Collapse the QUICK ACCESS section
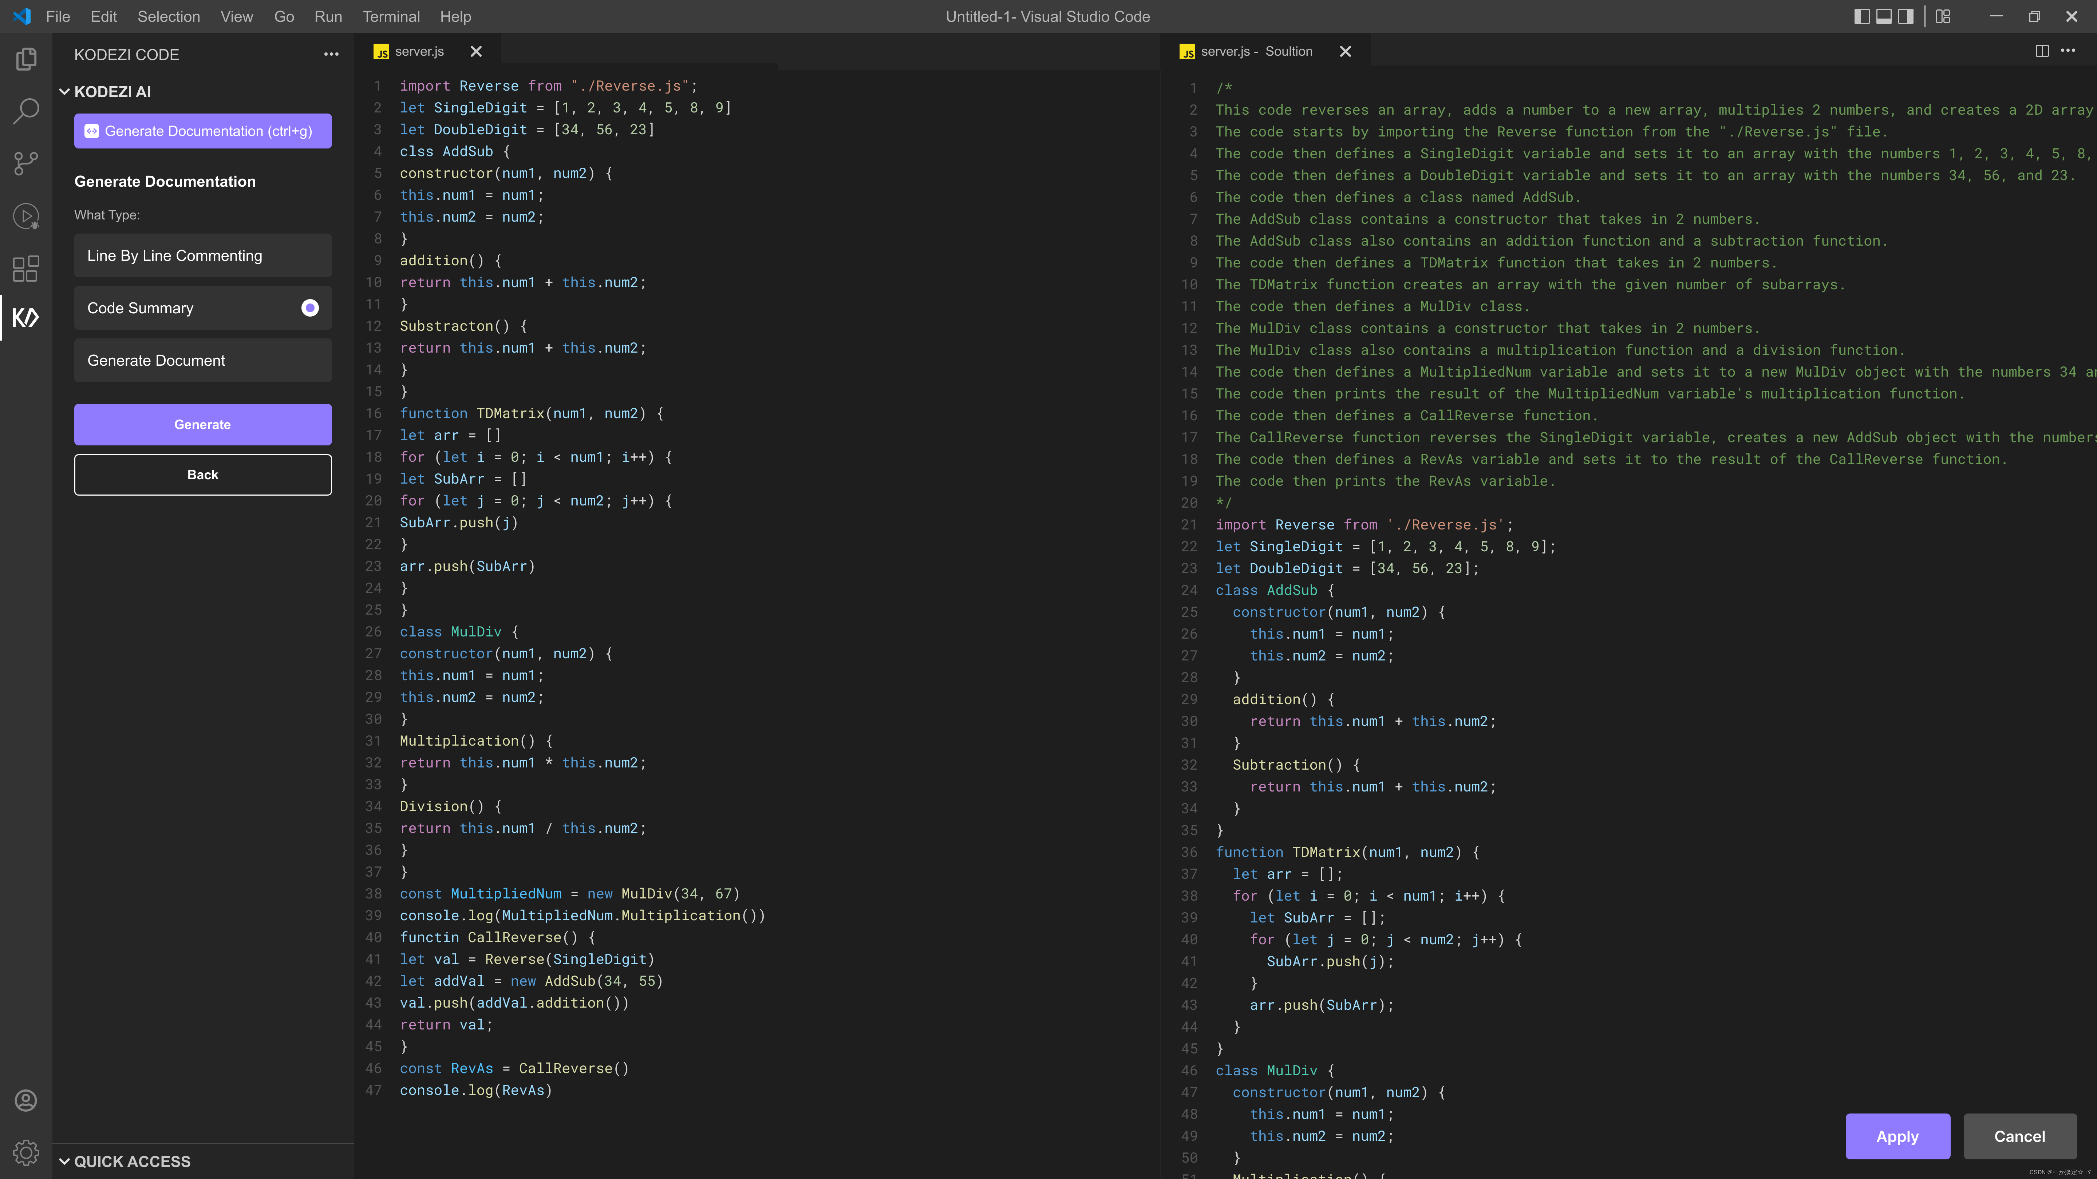The height and width of the screenshot is (1179, 2097). click(x=64, y=1162)
